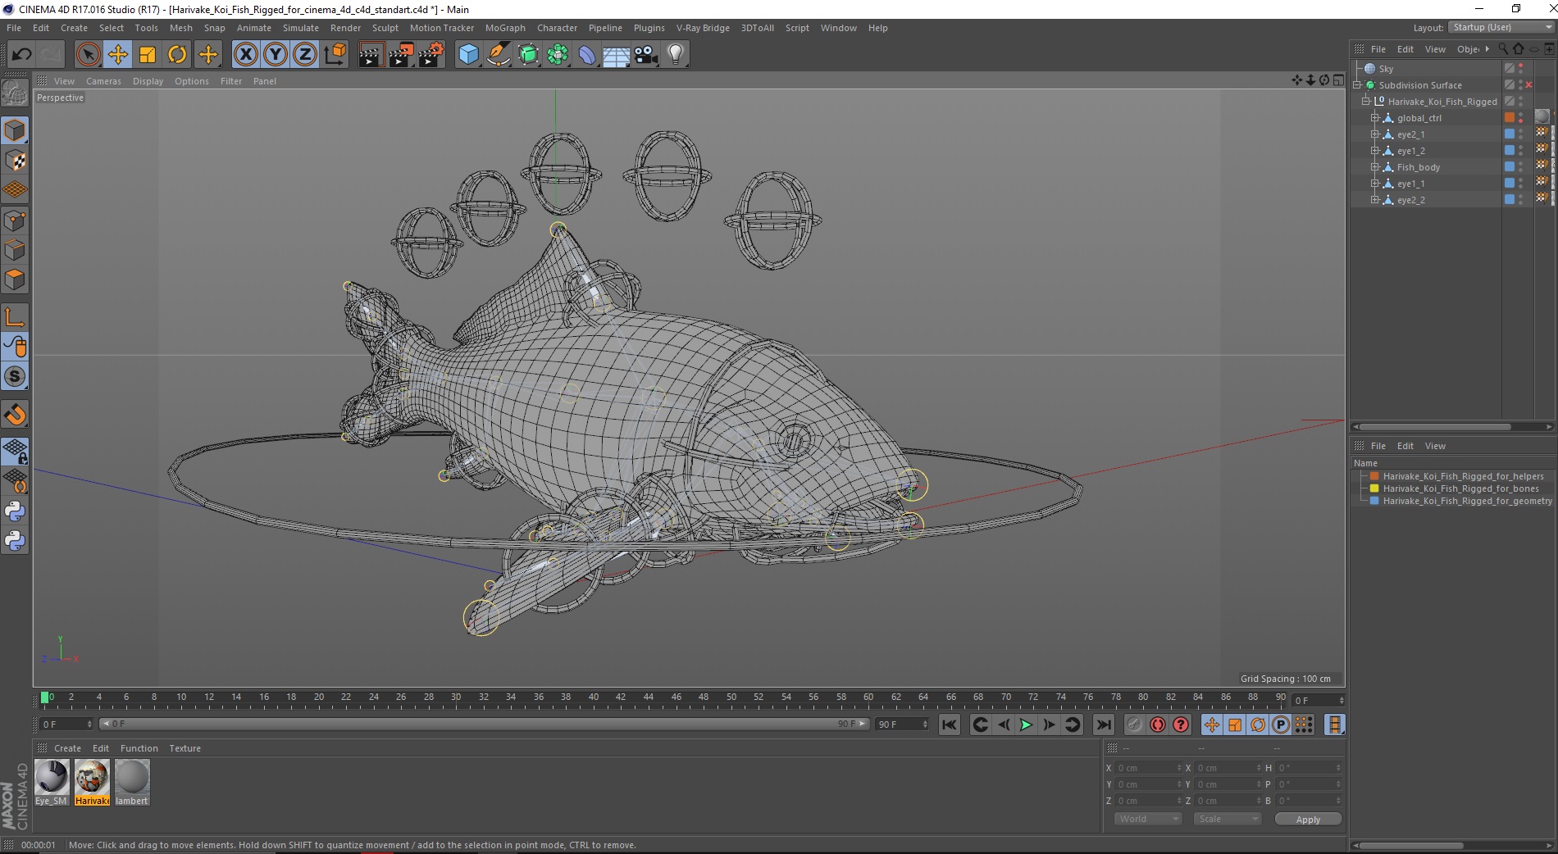Open the MoGraph menu
The height and width of the screenshot is (854, 1558).
click(x=504, y=28)
